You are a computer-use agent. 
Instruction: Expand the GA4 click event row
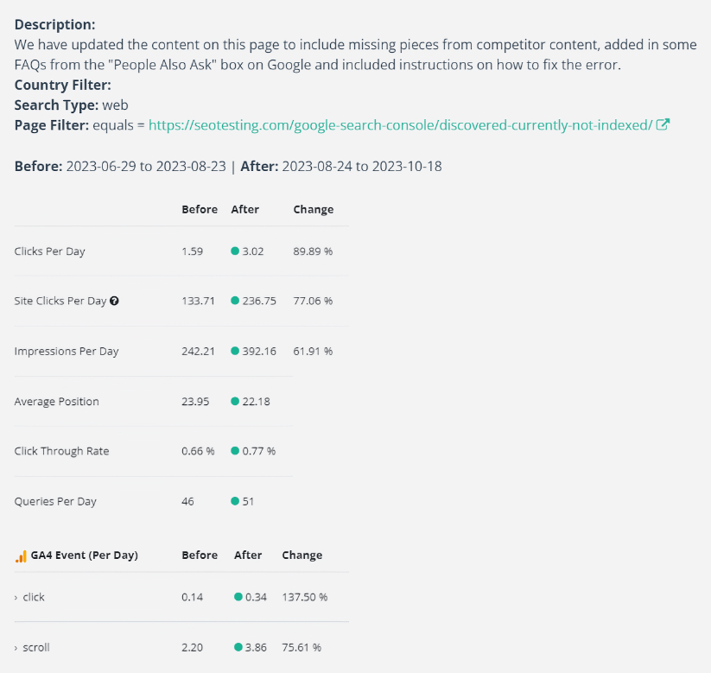point(16,598)
